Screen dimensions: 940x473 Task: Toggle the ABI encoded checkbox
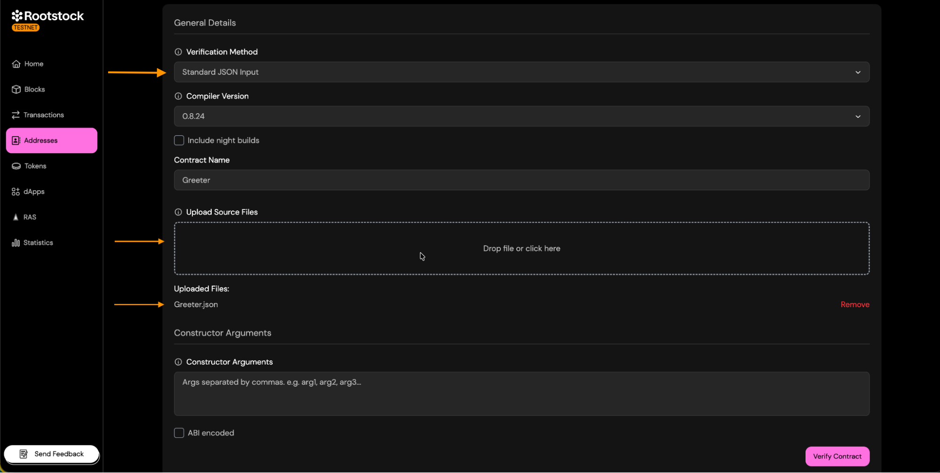click(x=179, y=433)
